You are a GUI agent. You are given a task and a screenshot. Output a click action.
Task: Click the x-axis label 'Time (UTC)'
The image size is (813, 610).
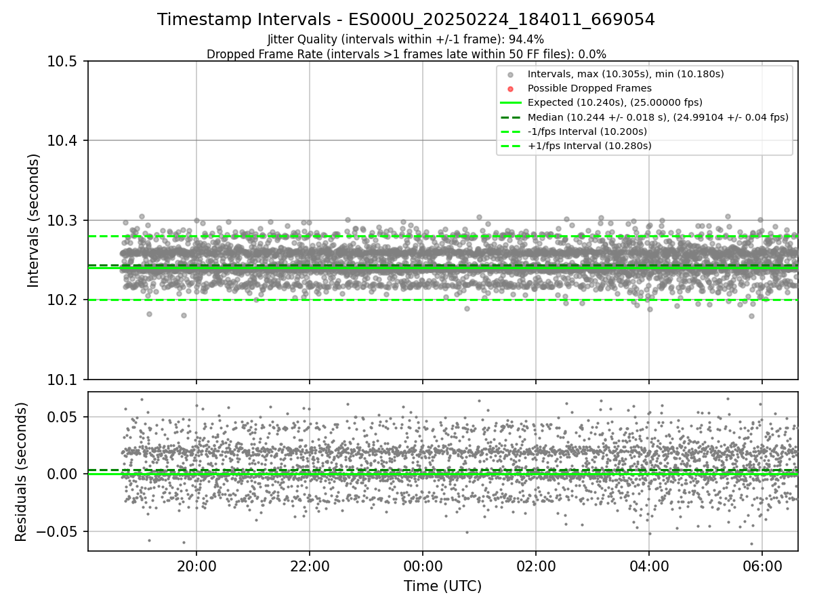click(442, 586)
